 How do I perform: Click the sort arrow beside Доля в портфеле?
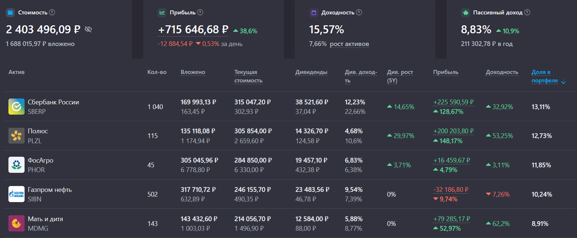(x=563, y=82)
